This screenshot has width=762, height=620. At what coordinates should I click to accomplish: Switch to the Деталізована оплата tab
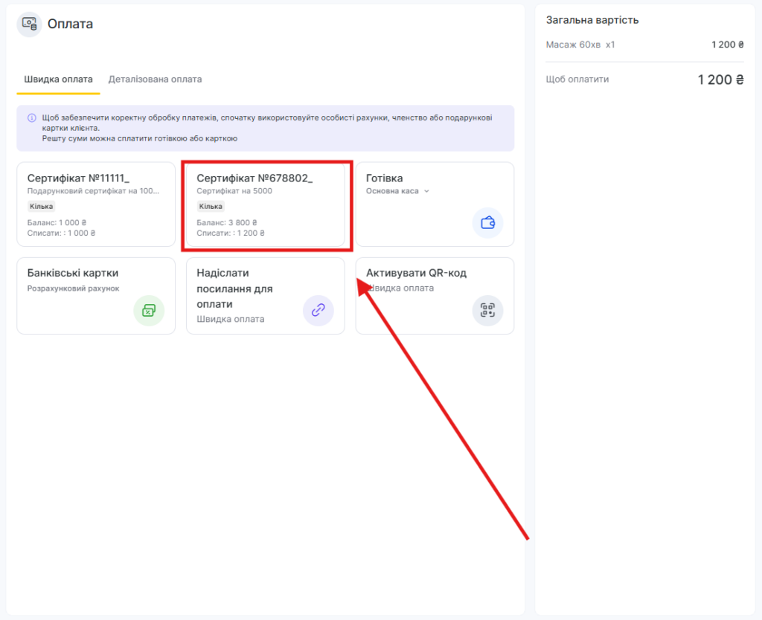pos(155,79)
